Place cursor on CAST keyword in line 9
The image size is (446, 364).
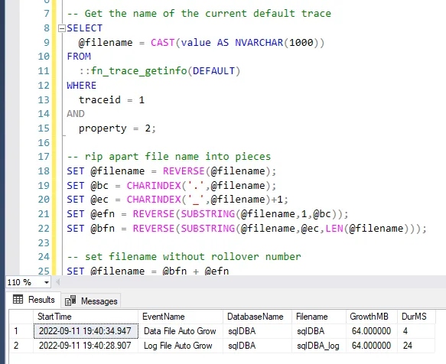162,43
